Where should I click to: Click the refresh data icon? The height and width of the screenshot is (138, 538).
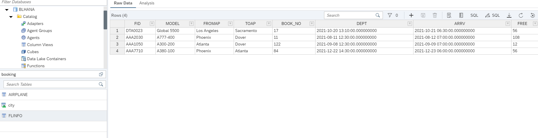pos(521,15)
